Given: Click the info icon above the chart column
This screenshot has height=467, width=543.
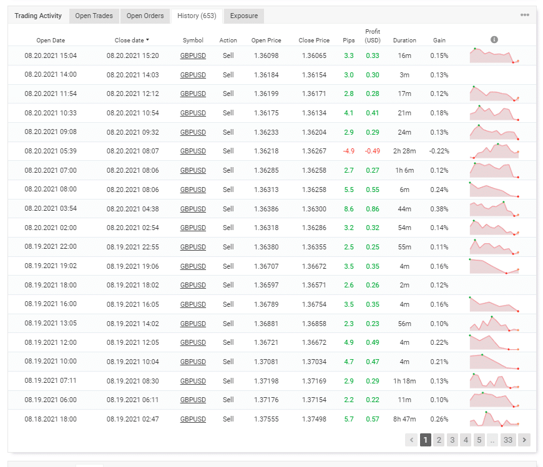Looking at the screenshot, I should coord(494,39).
